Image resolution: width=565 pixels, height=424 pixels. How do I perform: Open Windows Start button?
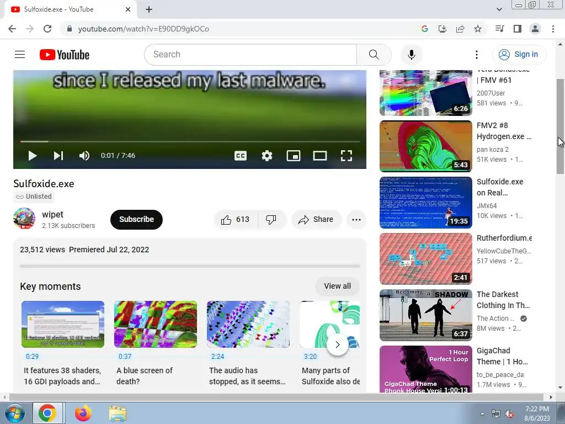coord(14,413)
